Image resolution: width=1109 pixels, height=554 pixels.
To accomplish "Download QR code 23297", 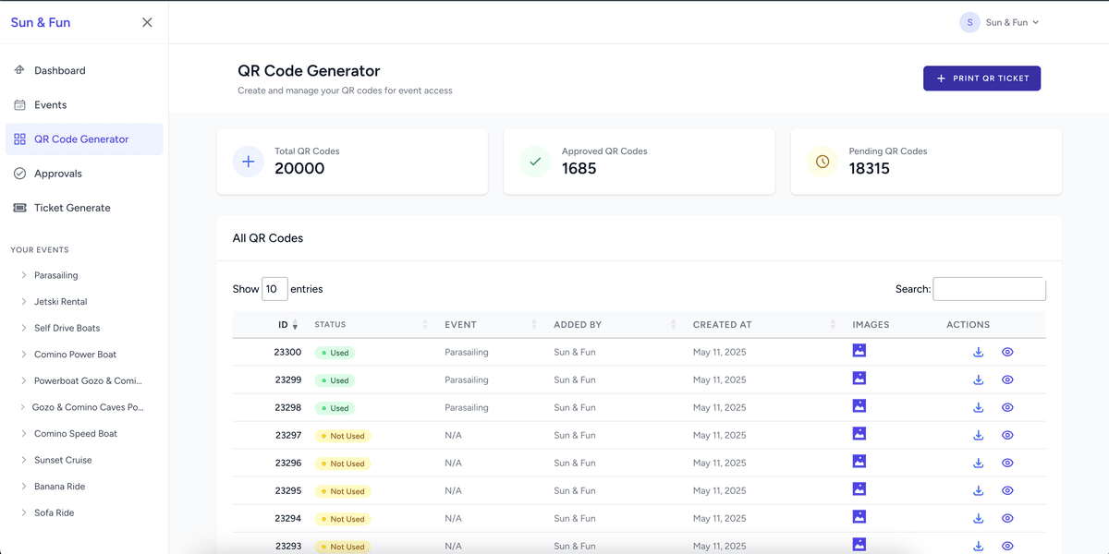I will point(979,435).
